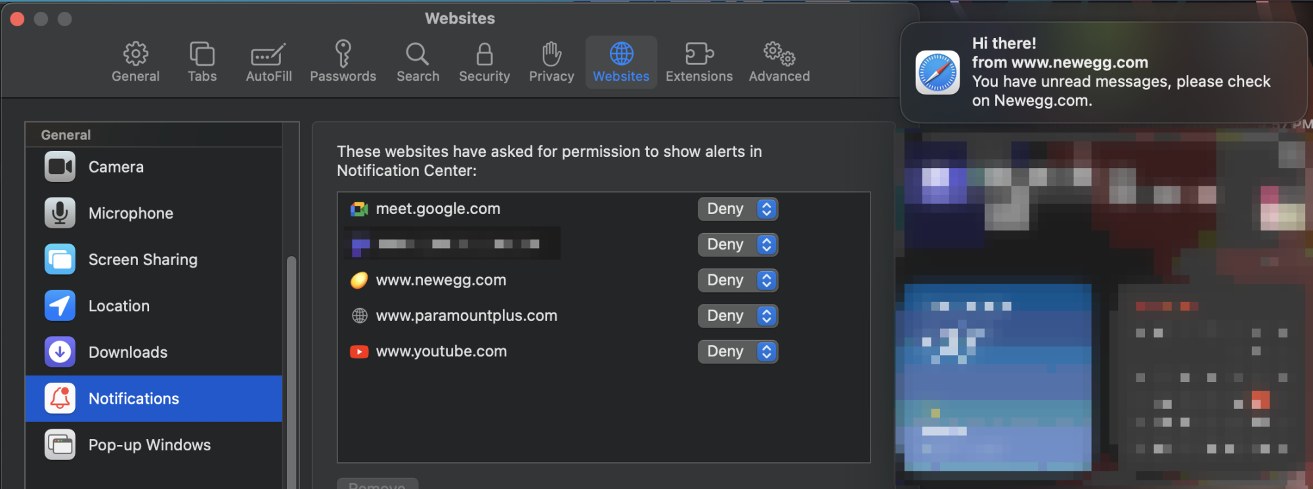Select the www.youtube.com row
The image size is (1313, 489).
[x=603, y=351]
